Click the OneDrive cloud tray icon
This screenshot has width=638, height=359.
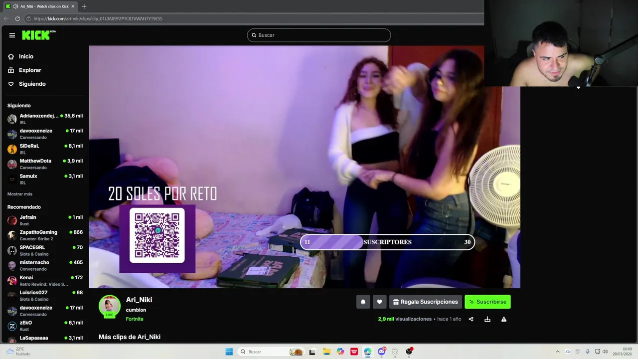567,352
